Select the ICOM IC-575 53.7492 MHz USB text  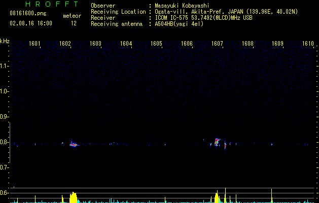pyautogui.click(x=203, y=18)
